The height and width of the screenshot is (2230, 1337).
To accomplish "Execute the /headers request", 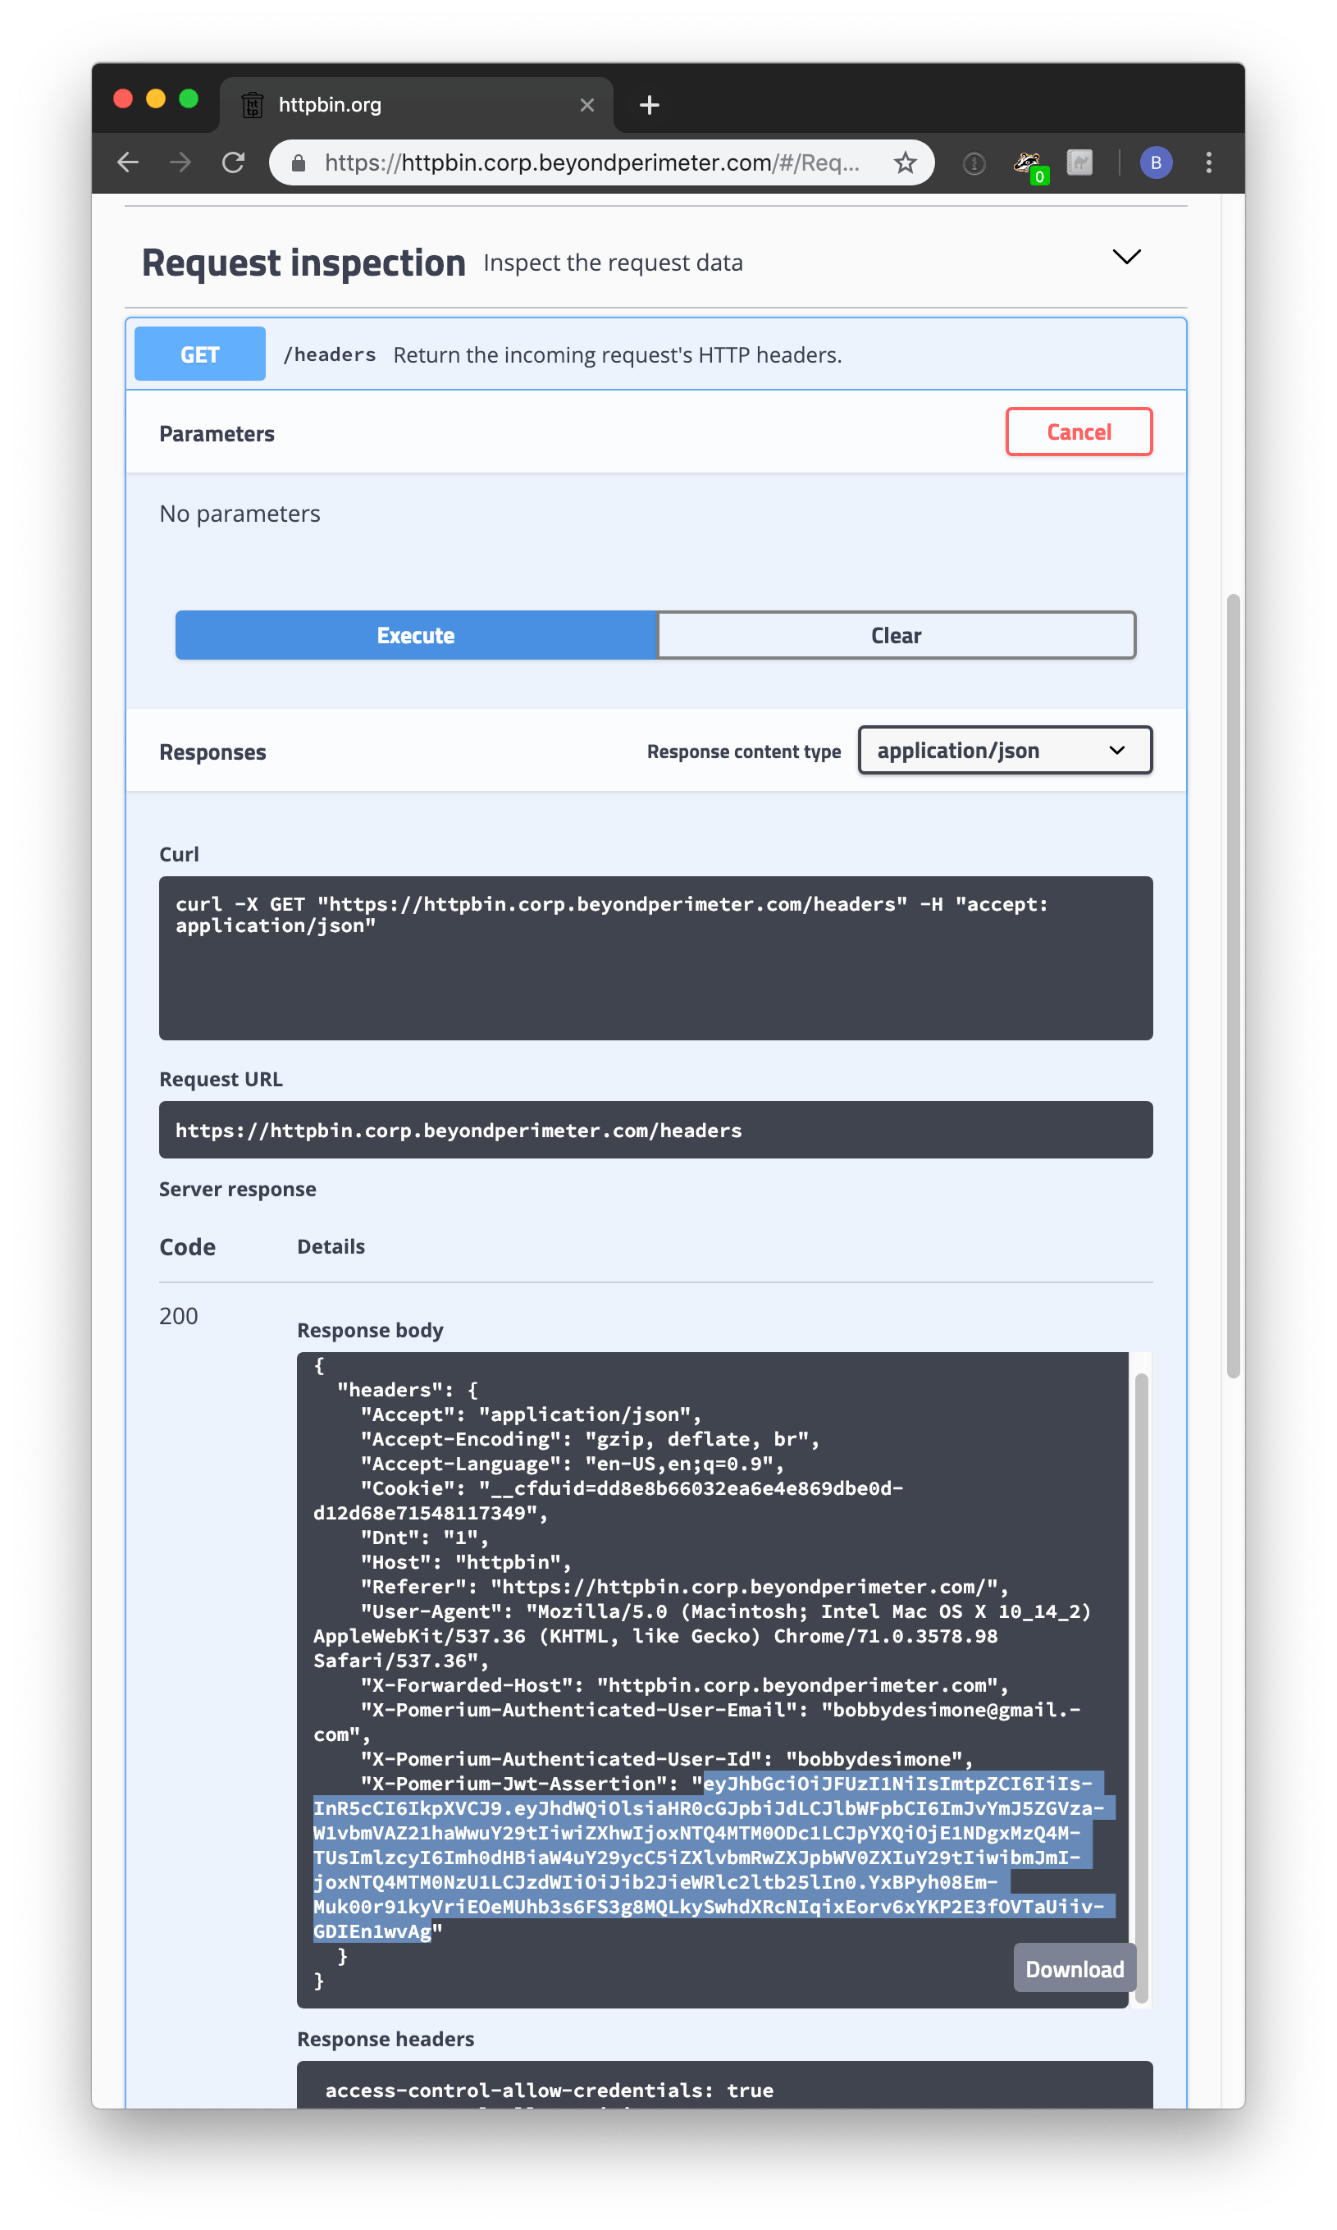I will coord(414,635).
